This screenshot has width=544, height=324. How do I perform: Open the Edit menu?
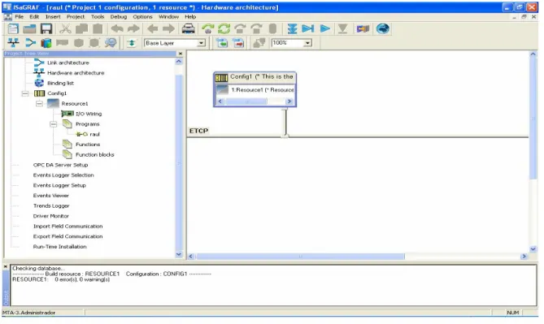tap(34, 16)
